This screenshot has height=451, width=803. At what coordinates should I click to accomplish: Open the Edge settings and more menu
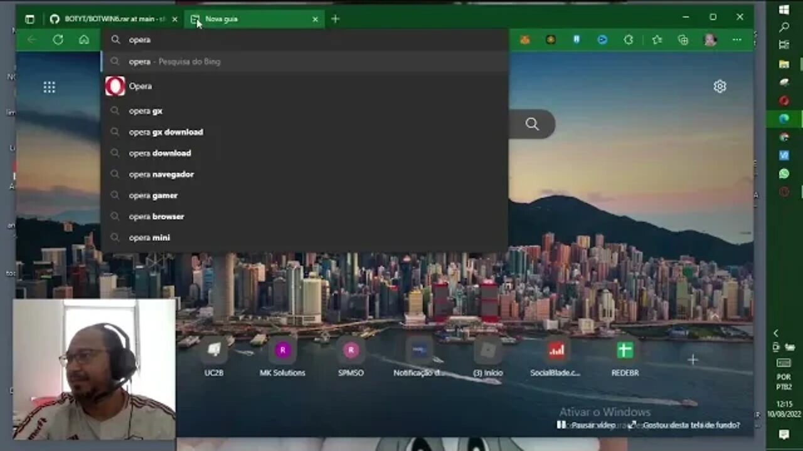(x=737, y=39)
